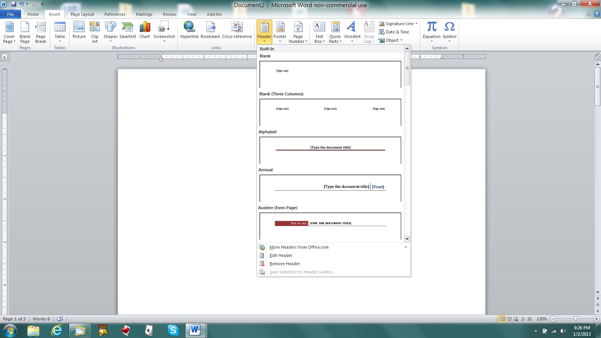Open the Table insert menu
This screenshot has height=338, width=601.
[x=60, y=32]
